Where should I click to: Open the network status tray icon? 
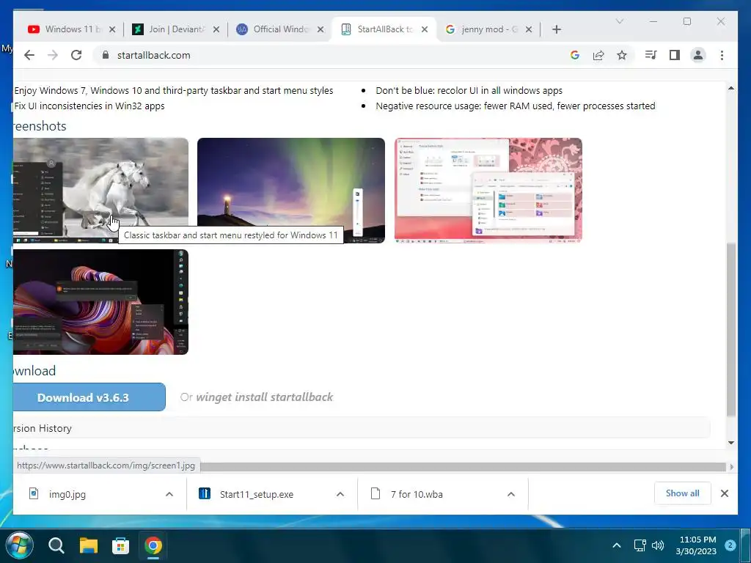[x=640, y=545]
